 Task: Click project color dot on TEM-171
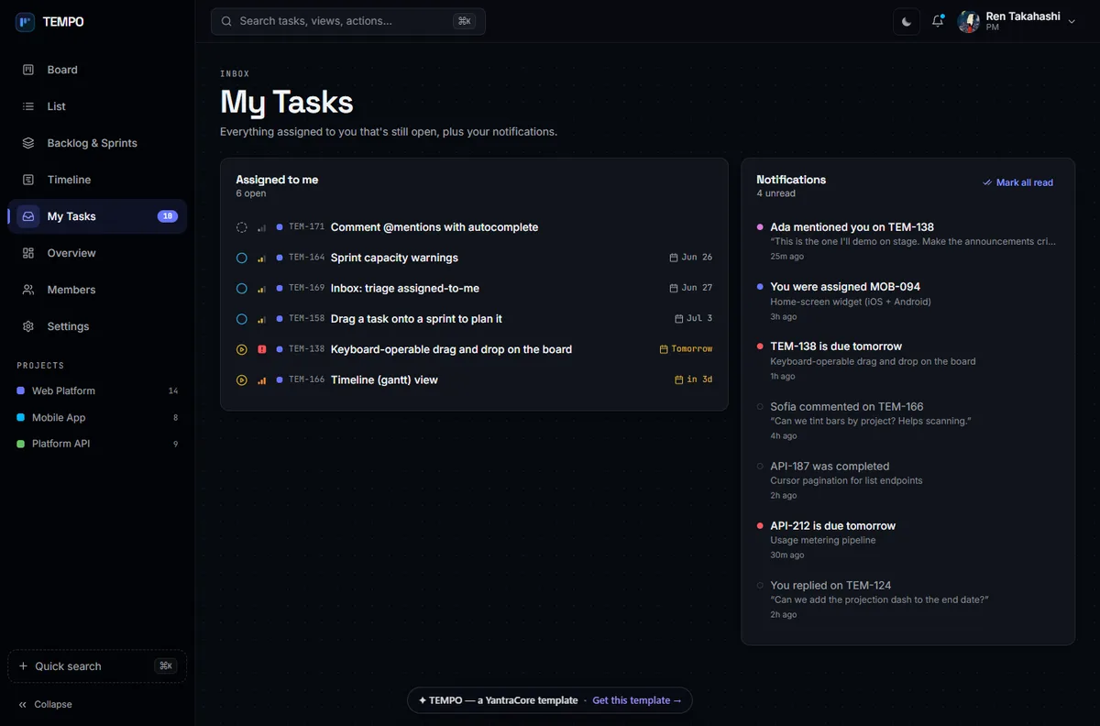[280, 227]
